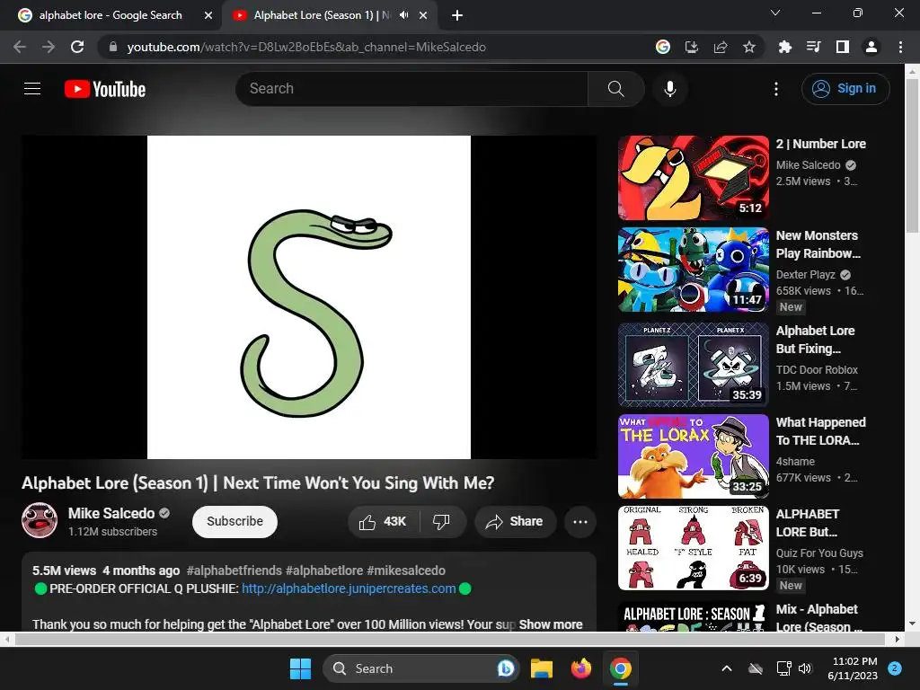The height and width of the screenshot is (690, 920).
Task: Open the Windows Start menu
Action: coord(300,668)
